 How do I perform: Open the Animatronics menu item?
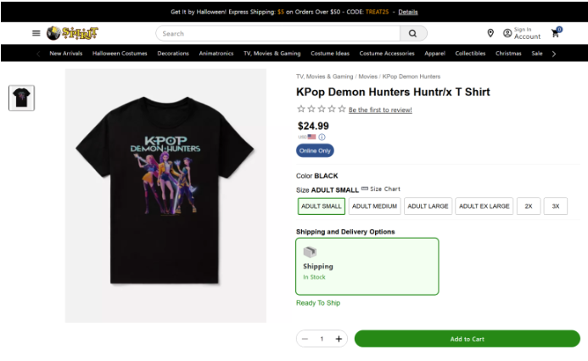(216, 54)
